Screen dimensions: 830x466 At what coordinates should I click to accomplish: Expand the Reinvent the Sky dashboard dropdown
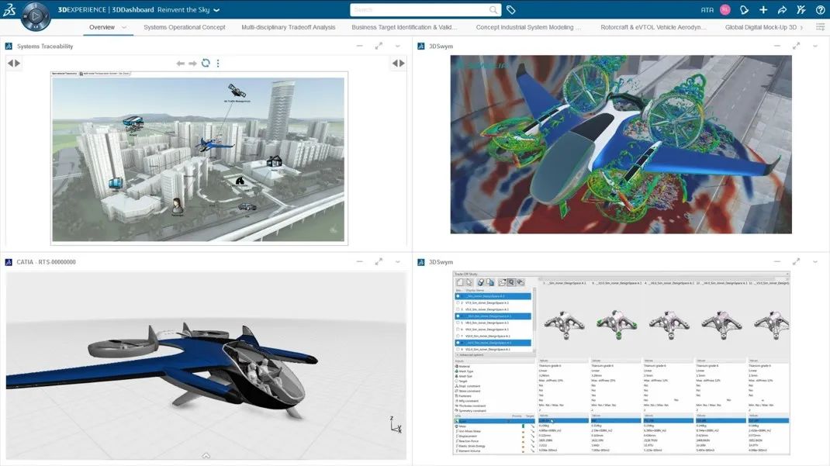coord(216,11)
